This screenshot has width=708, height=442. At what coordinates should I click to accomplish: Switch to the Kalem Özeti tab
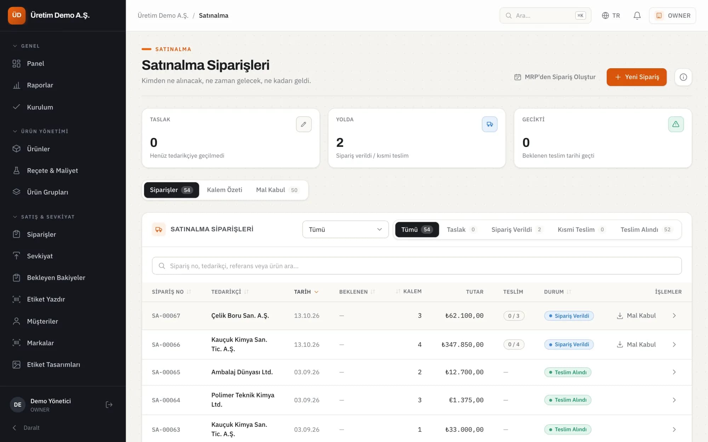(x=224, y=190)
